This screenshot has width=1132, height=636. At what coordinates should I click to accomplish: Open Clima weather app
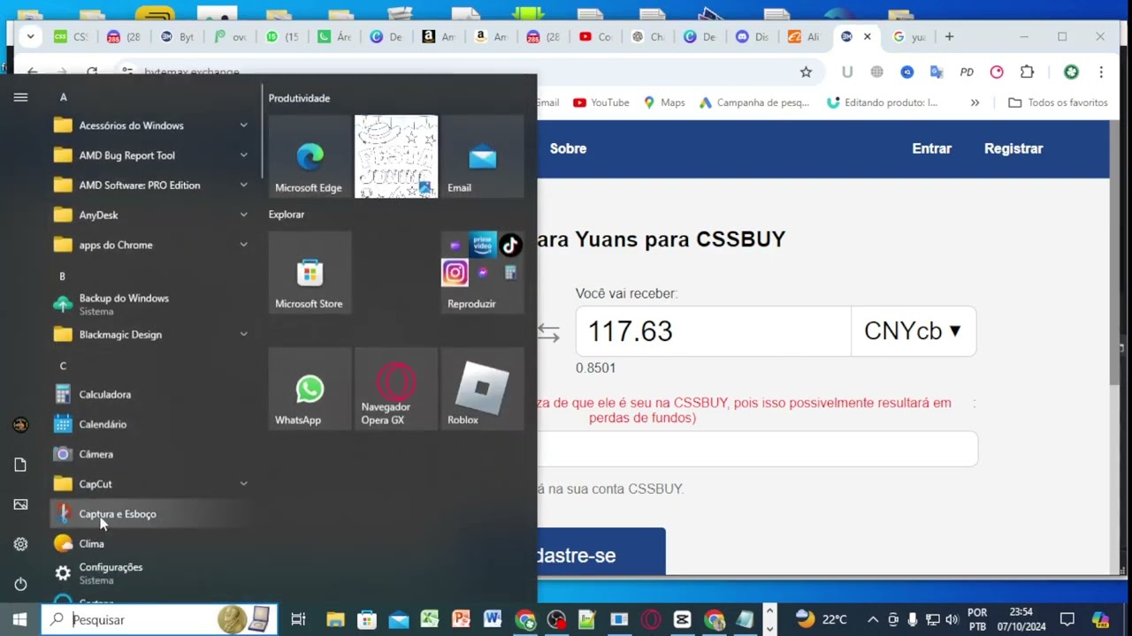(x=150, y=543)
